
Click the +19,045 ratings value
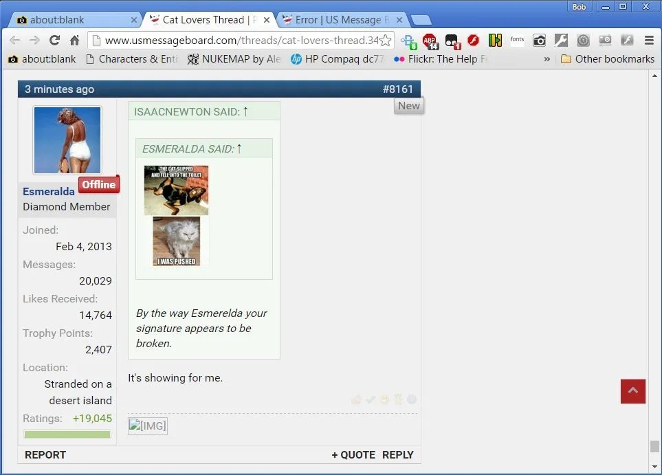click(x=92, y=419)
